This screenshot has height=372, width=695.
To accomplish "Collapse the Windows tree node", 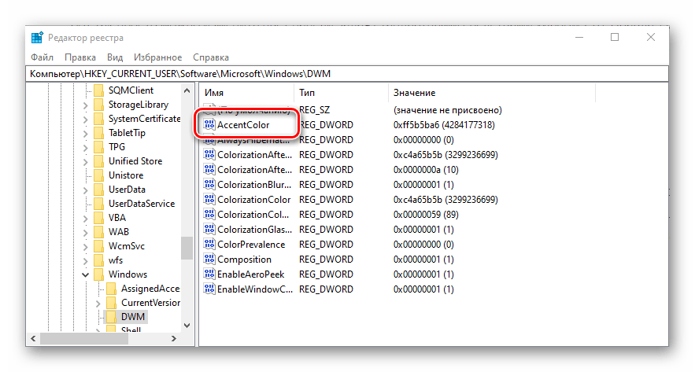I will (86, 274).
